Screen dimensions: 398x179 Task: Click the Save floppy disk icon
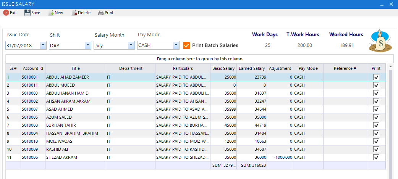tap(28, 13)
